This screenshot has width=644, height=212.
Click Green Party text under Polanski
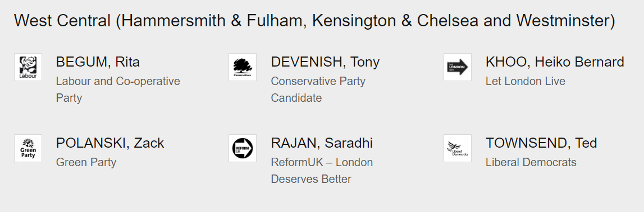(86, 162)
